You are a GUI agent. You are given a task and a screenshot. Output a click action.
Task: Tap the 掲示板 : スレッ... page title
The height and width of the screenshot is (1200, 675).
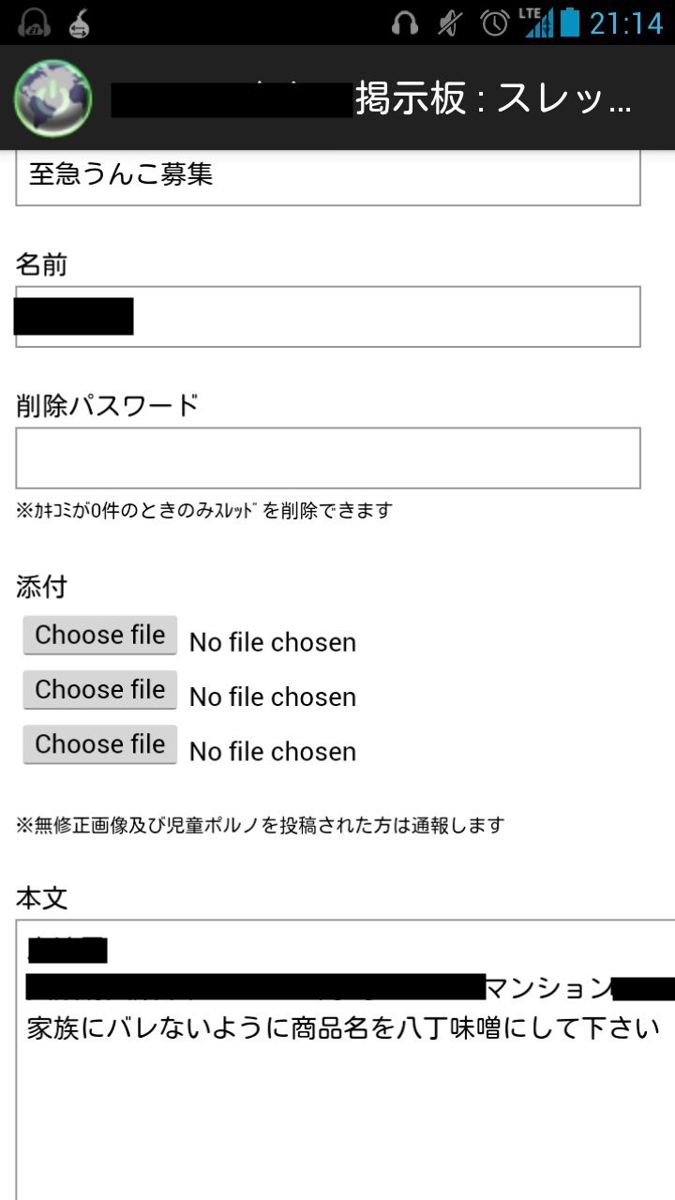pos(493,98)
